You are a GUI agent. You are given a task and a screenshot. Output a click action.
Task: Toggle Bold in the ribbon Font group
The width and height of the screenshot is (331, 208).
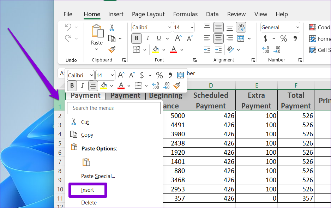(x=137, y=38)
